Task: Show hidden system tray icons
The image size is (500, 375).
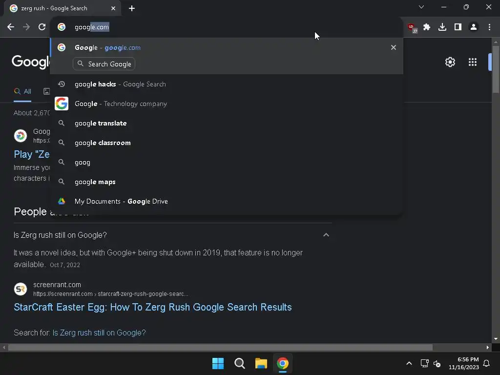Action: coord(409,363)
